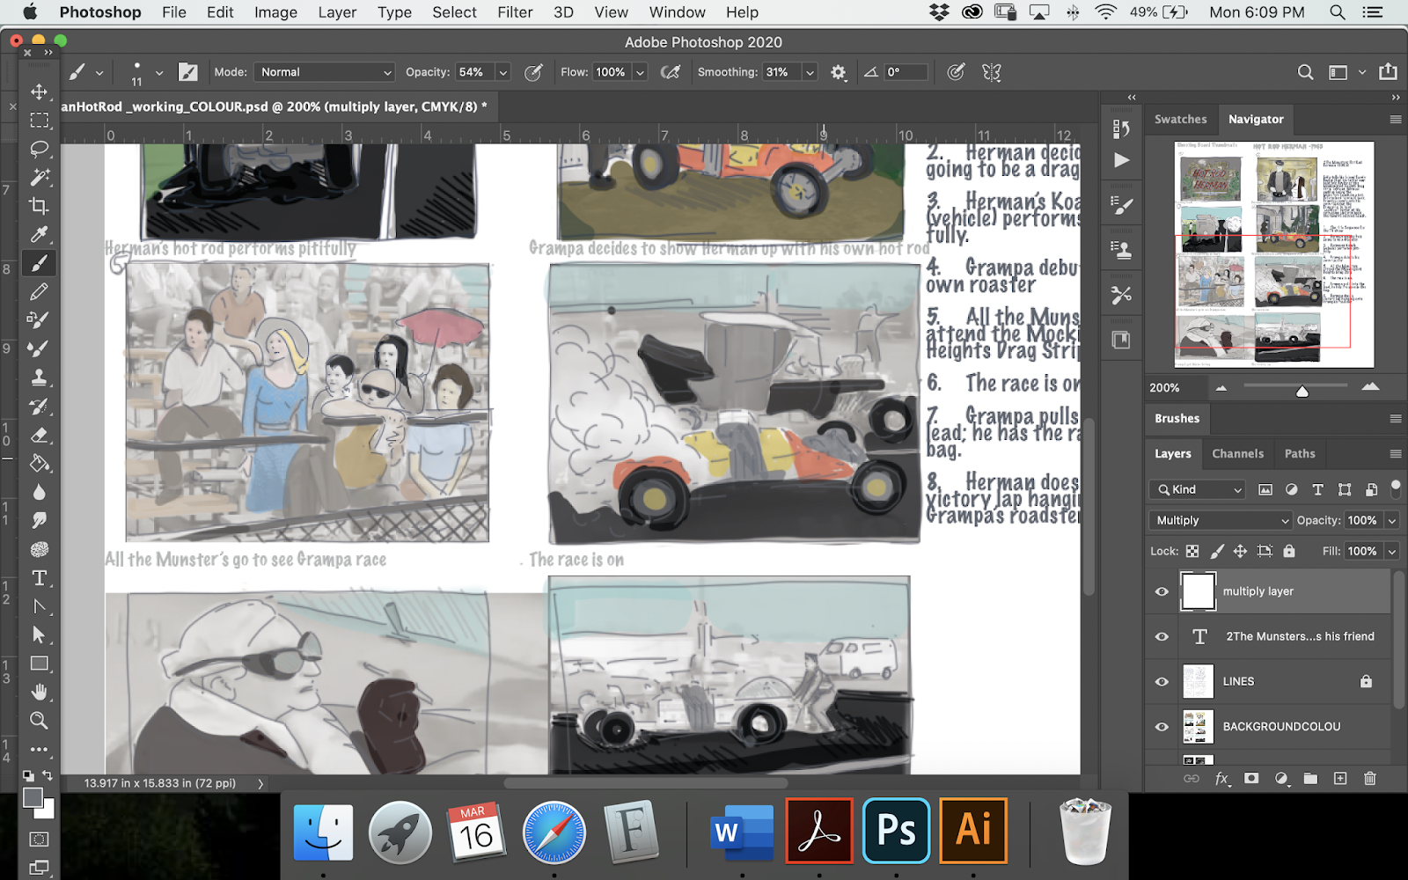Open the History panel icon

point(1121,129)
